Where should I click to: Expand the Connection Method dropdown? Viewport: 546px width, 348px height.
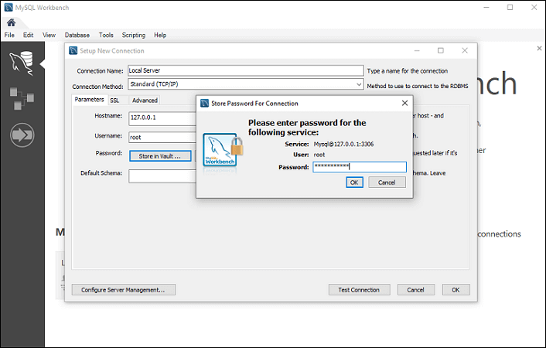click(359, 86)
